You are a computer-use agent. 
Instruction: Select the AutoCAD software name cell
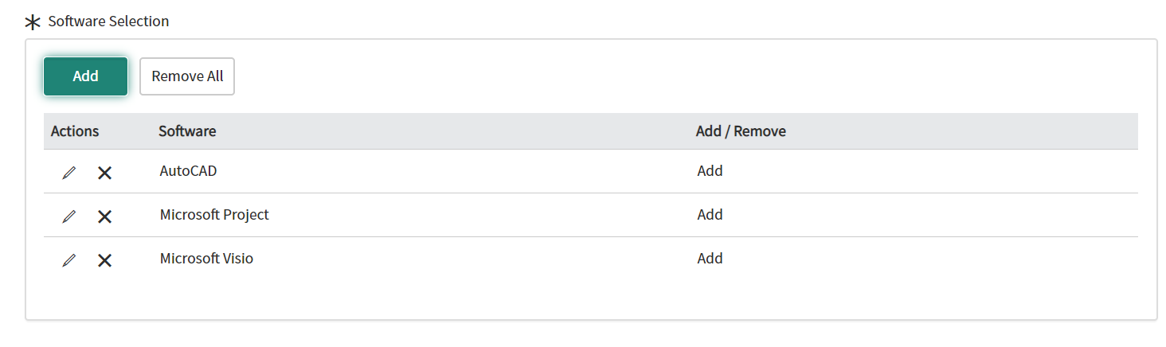pyautogui.click(x=188, y=171)
